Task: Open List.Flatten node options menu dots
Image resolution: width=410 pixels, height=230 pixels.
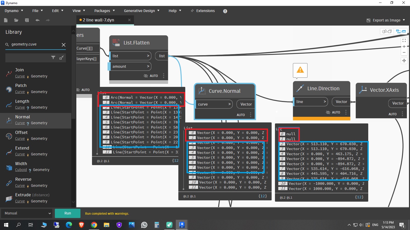Action: 164,76
